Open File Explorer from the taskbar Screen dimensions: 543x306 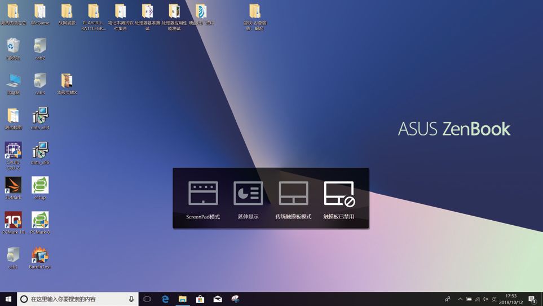coord(183,299)
